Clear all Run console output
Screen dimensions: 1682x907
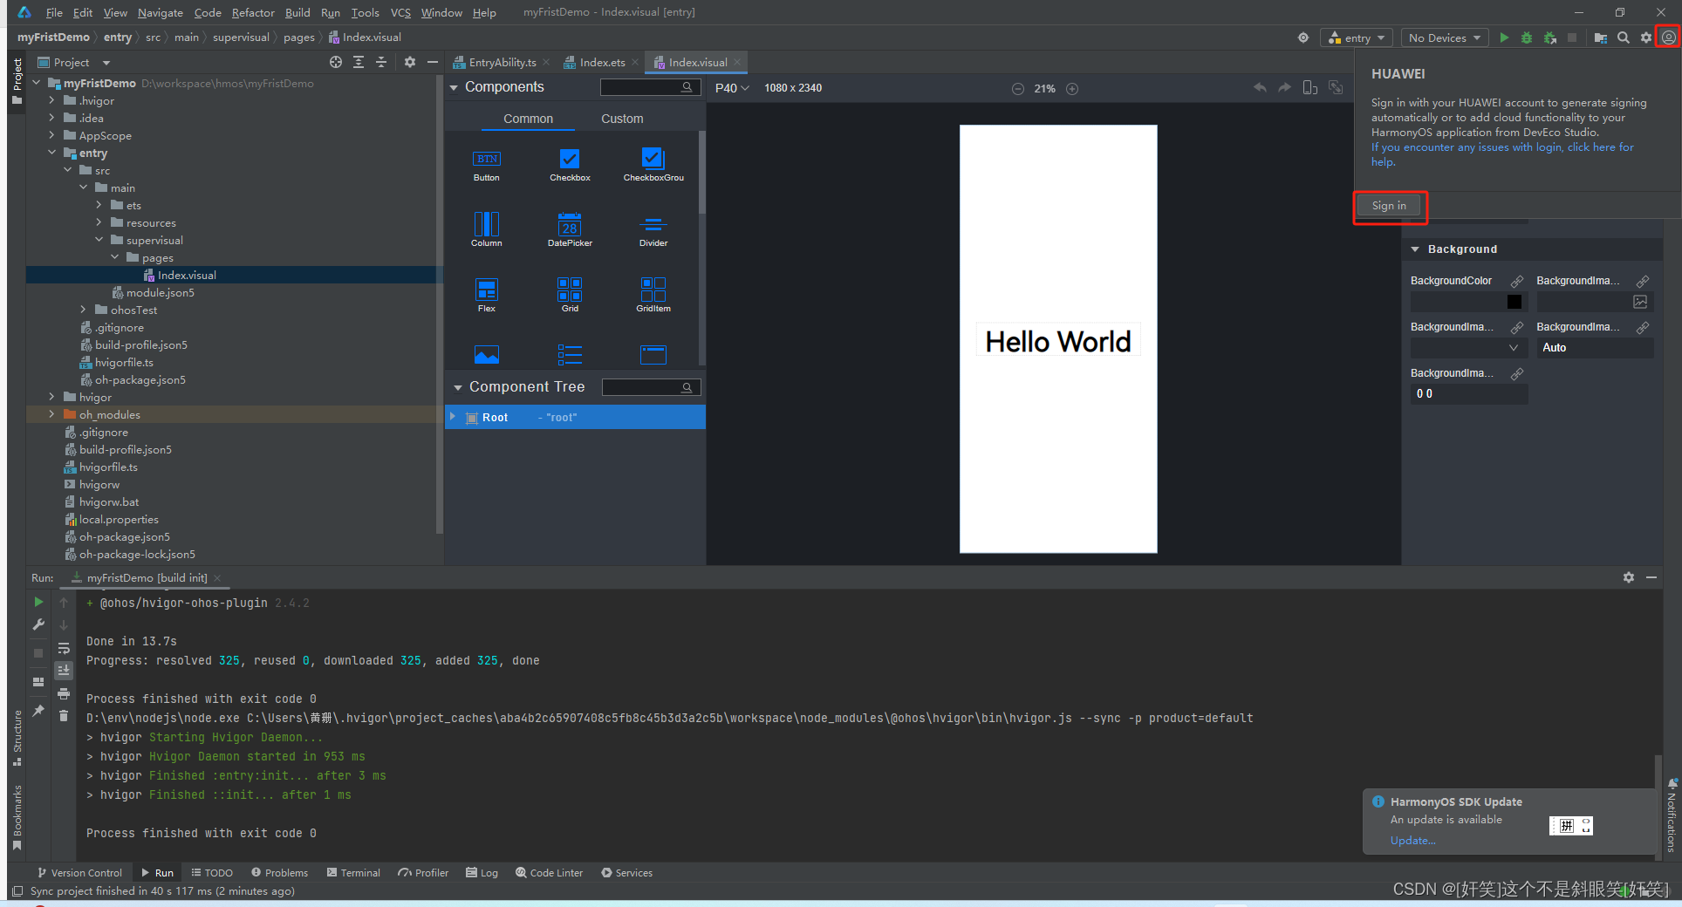point(64,715)
